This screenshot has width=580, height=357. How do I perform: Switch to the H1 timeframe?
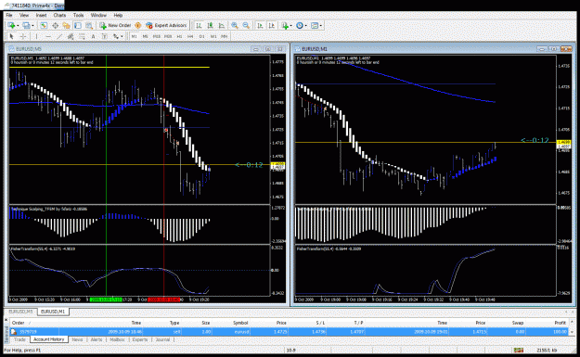click(179, 36)
